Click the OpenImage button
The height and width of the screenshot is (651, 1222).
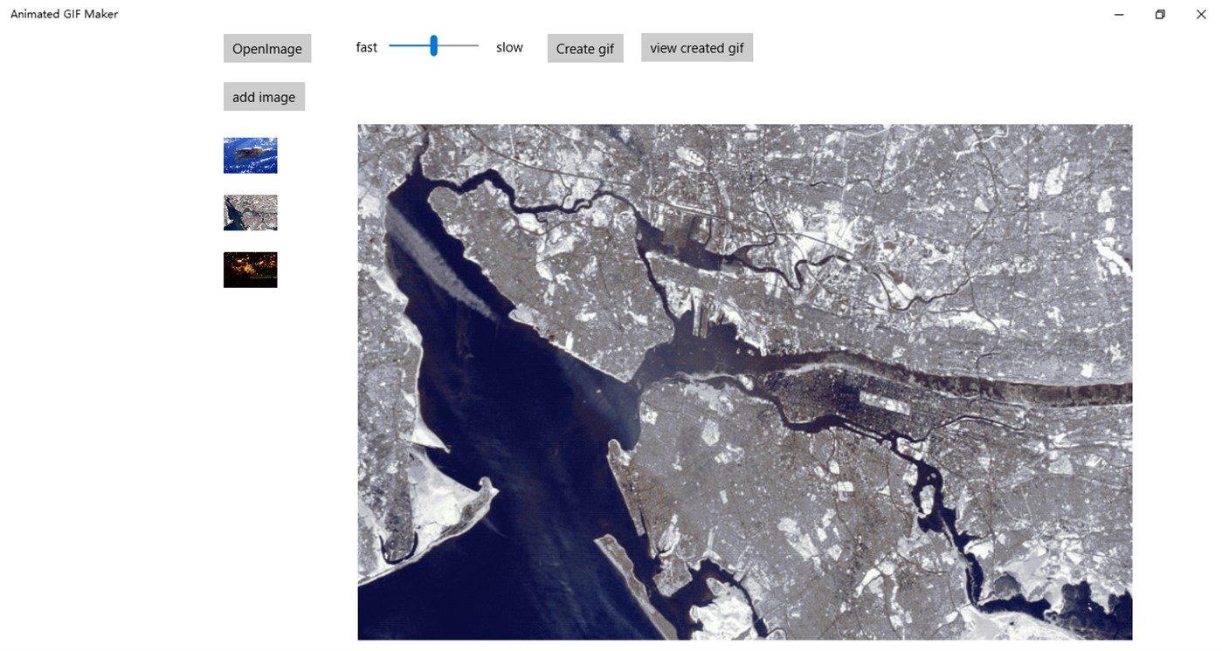[x=266, y=48]
